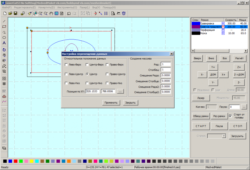Open the mode dropdown for Гравировка layer
This screenshot has width=250, height=170.
223,23
